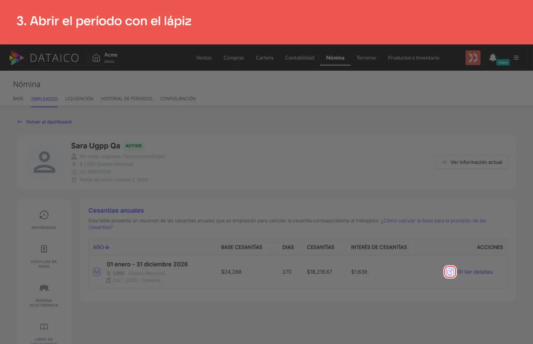Open the Libro de Vacaciones book icon

coord(44,327)
